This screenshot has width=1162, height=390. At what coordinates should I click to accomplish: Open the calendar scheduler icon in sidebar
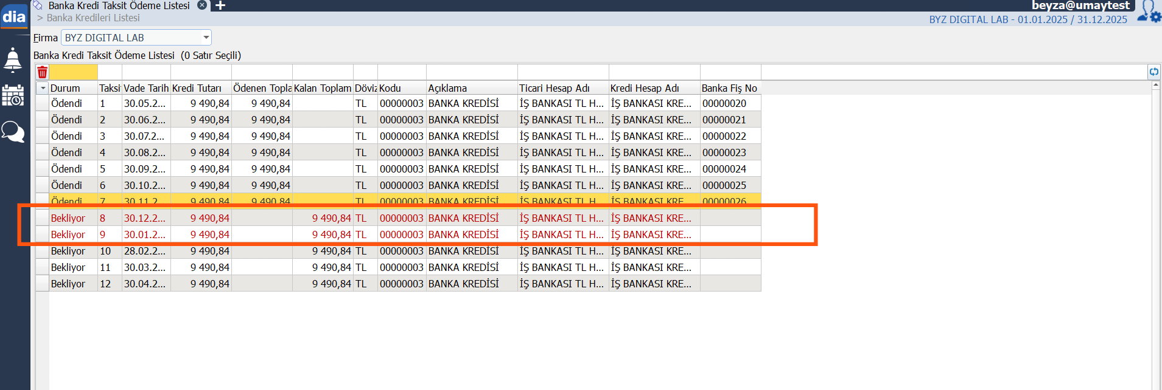[x=13, y=96]
